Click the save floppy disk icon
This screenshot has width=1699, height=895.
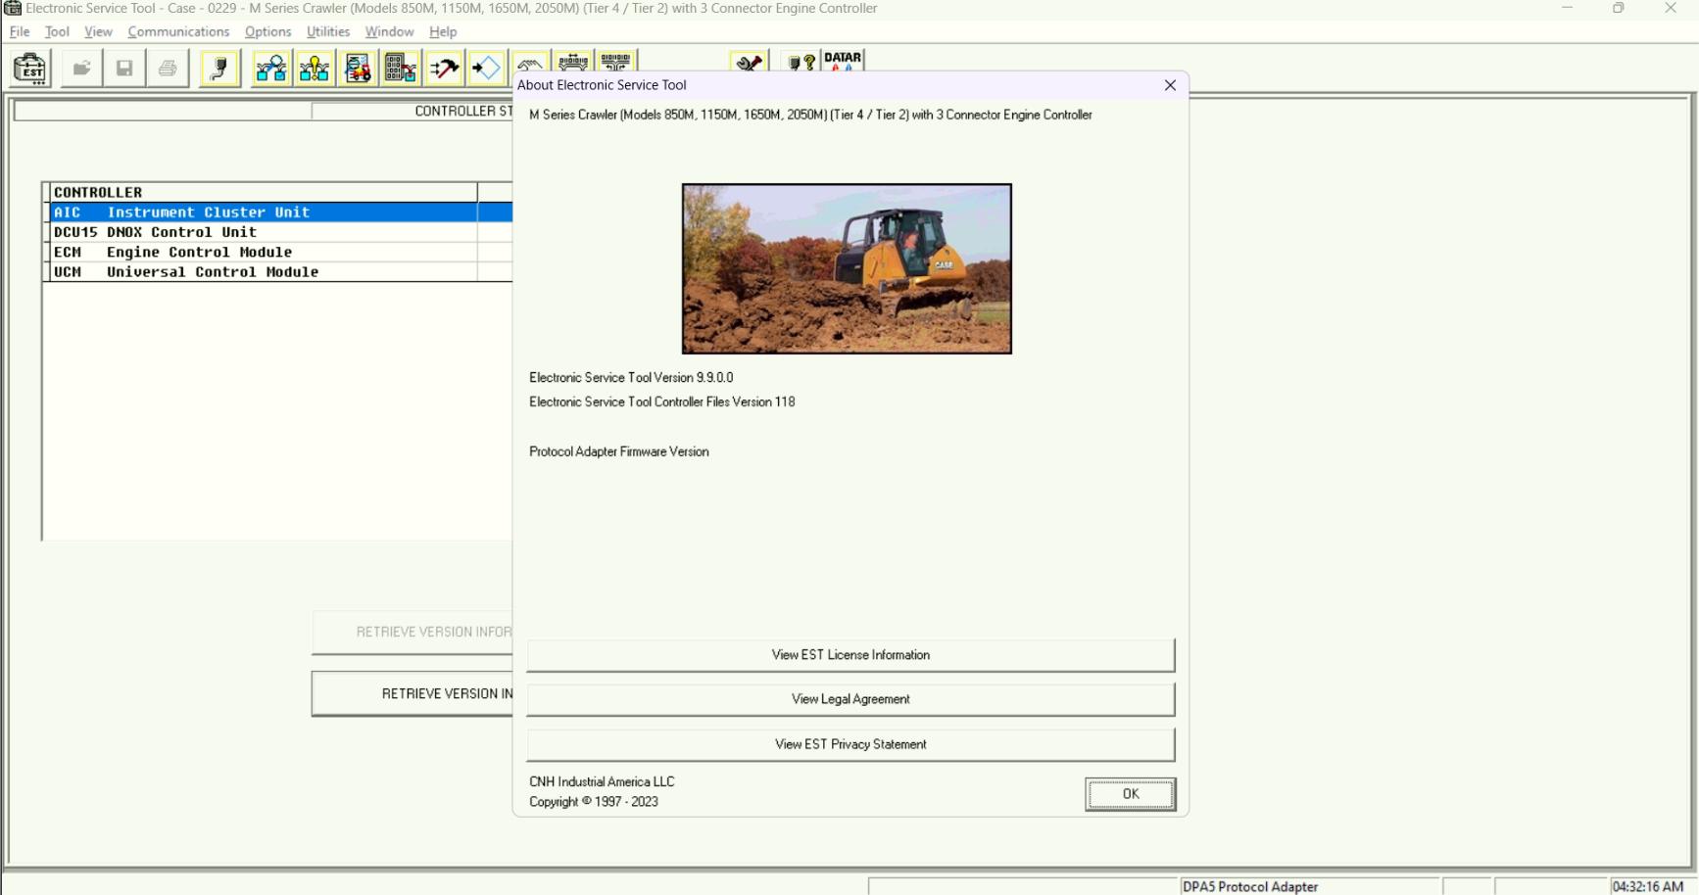point(124,69)
